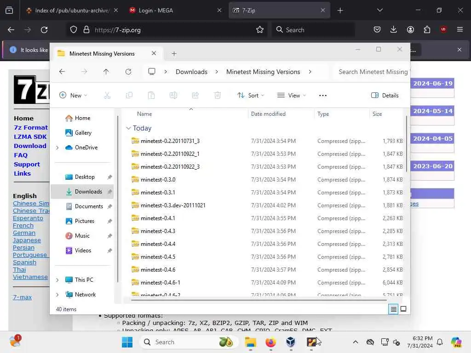
Task: Open Firefox View in tab bar
Action: 9,10
